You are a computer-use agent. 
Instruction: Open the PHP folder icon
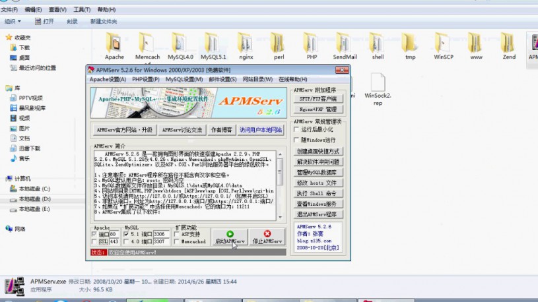coord(312,42)
